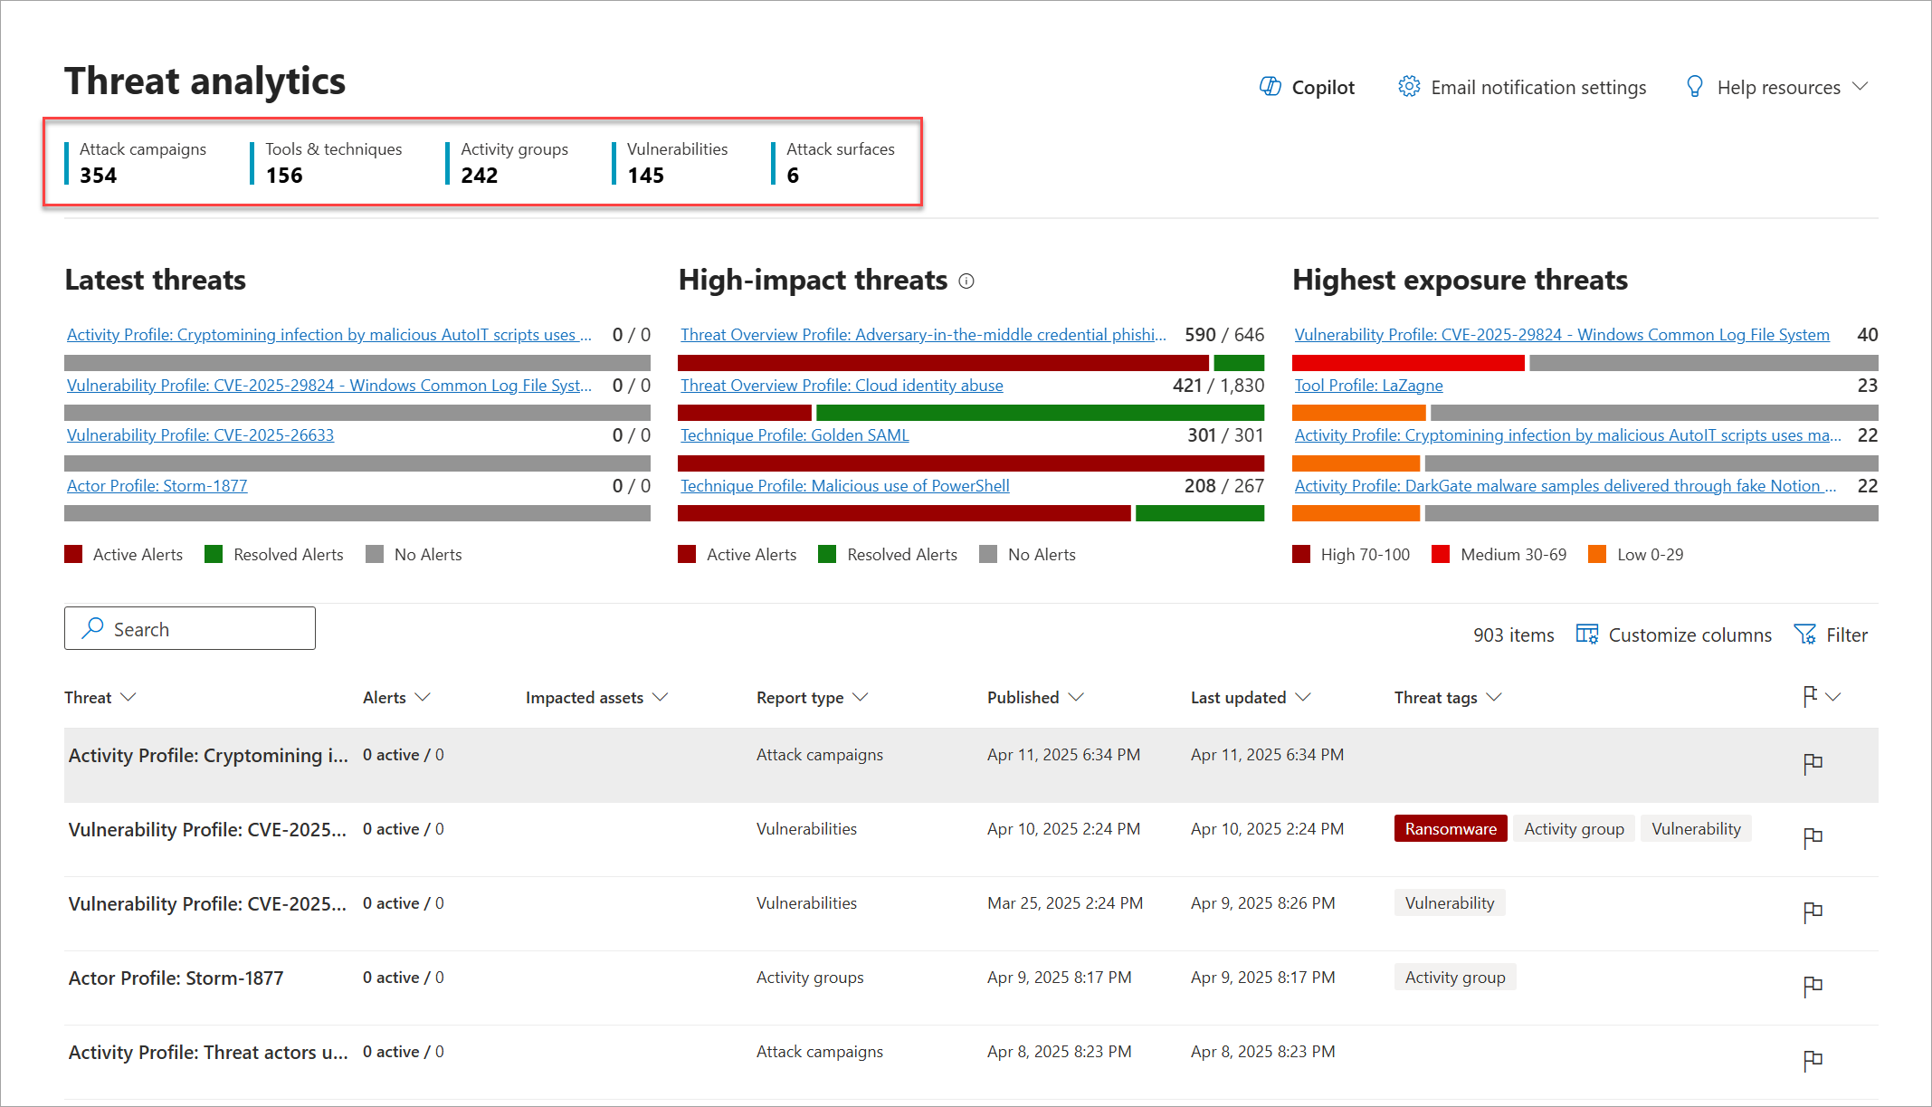Click into the Search input field
The height and width of the screenshot is (1107, 1932).
pos(208,629)
